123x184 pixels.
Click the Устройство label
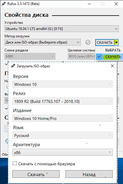[14, 23]
